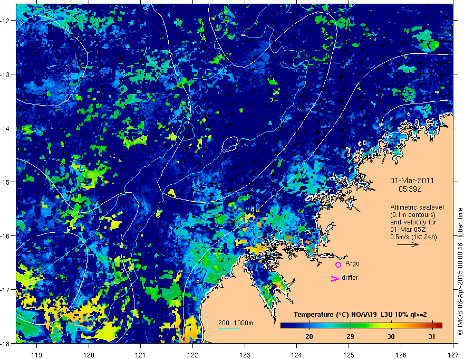Click the magenta Argo circle legend marker
The width and height of the screenshot is (464, 359).
coord(338,264)
